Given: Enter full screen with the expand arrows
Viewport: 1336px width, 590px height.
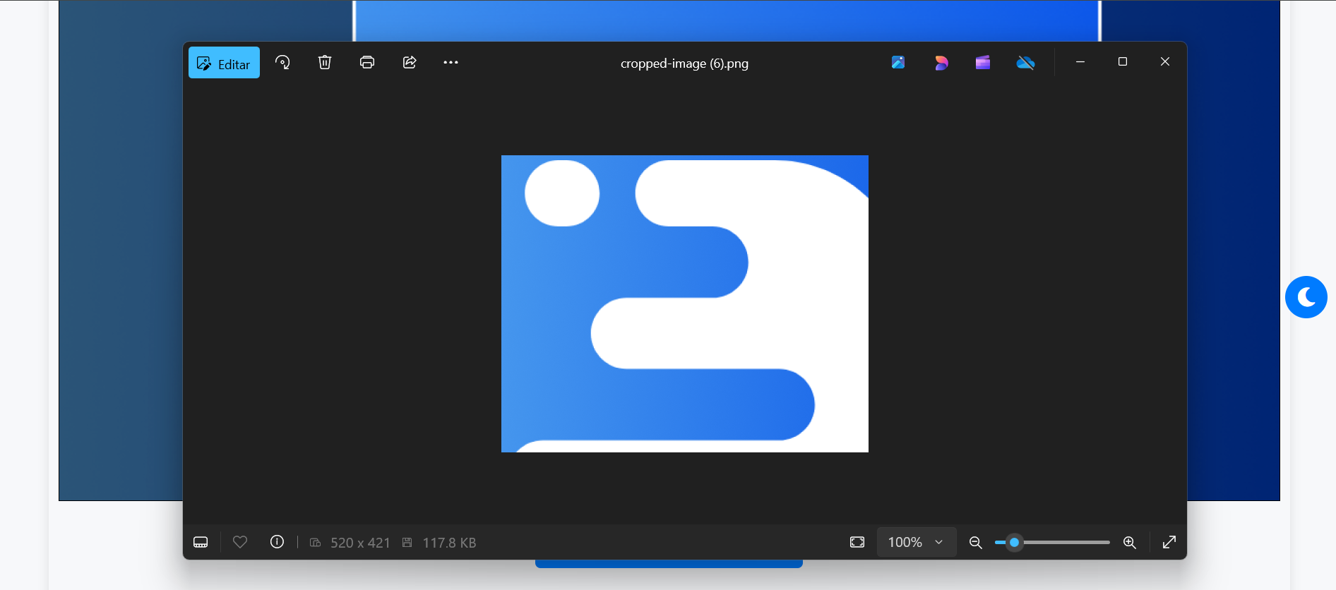Looking at the screenshot, I should tap(1169, 542).
